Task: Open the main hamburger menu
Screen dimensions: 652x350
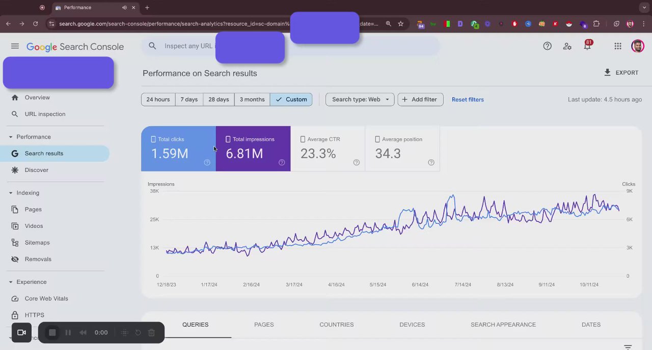Action: click(x=15, y=46)
